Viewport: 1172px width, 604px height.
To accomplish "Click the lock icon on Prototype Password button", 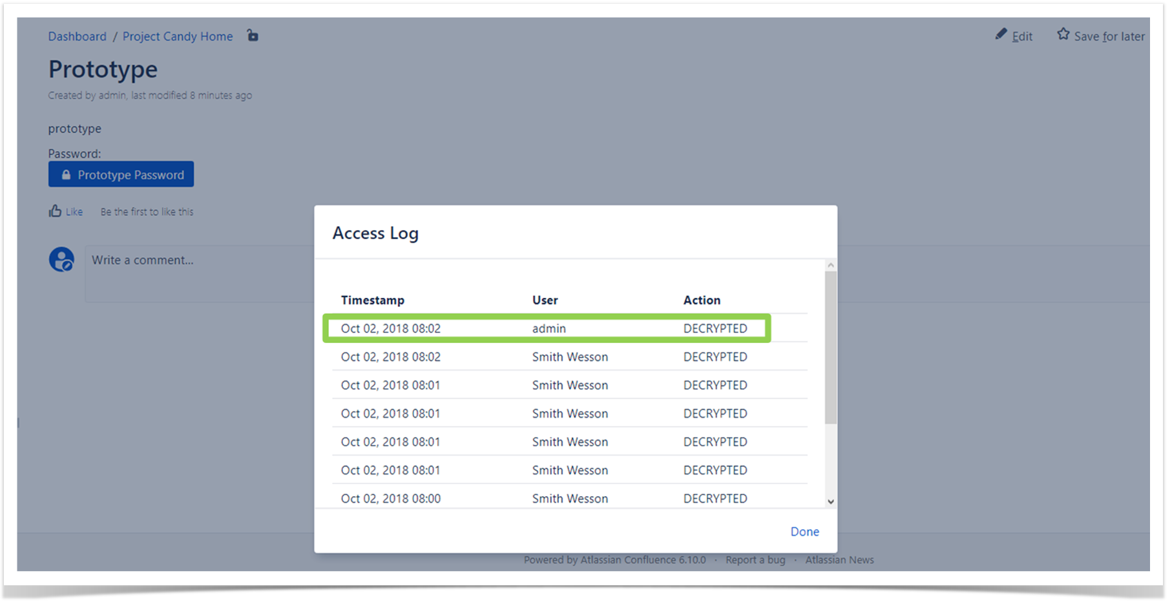I will point(66,175).
